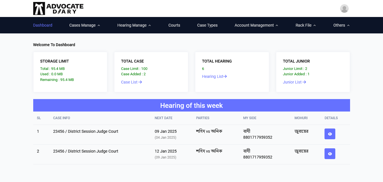383x182 pixels.
Task: Expand the Account Management menu
Action: [256, 25]
